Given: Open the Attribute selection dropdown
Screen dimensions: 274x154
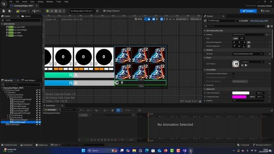Looking at the screenshot, I should (x=248, y=54).
